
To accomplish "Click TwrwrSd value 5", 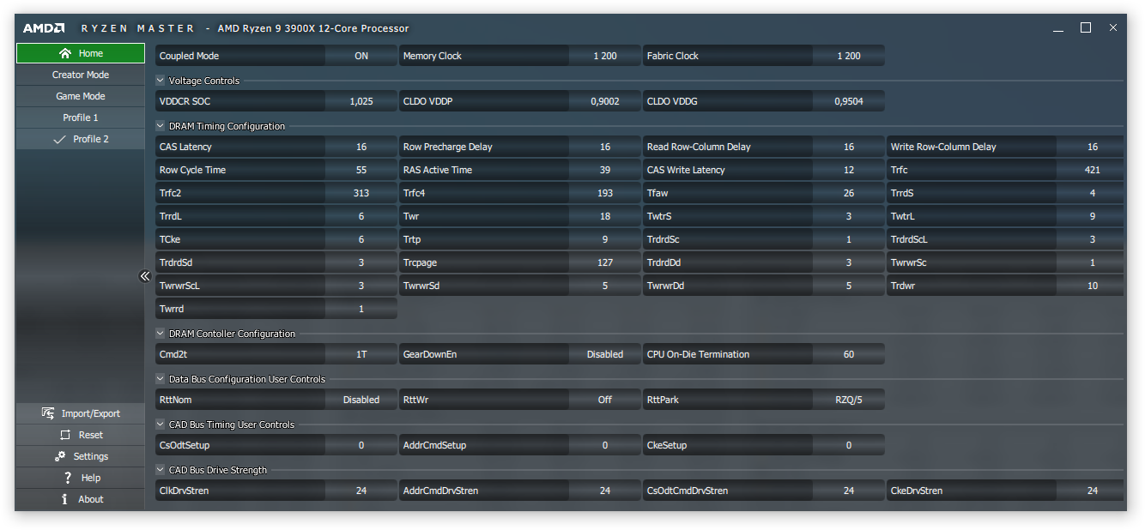I will tap(605, 286).
